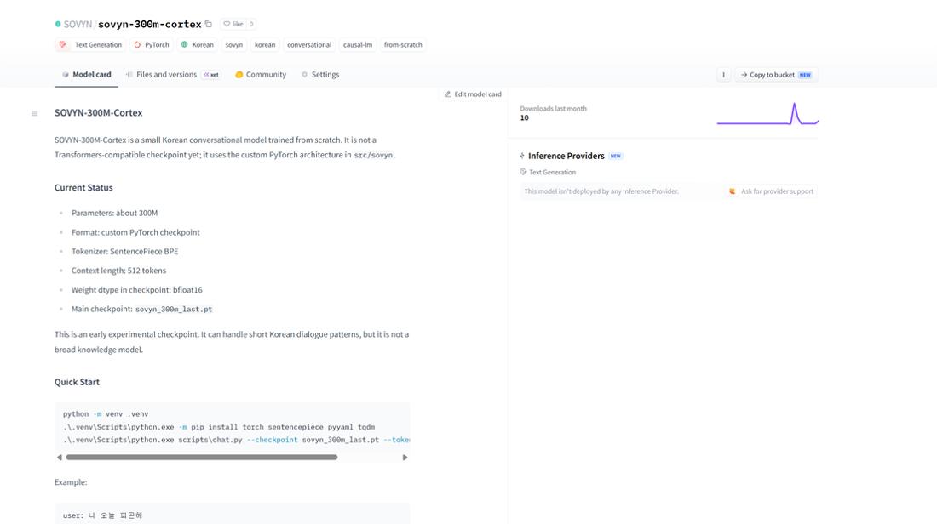Filter by the Korean language tag
The image size is (937, 524).
pos(198,45)
